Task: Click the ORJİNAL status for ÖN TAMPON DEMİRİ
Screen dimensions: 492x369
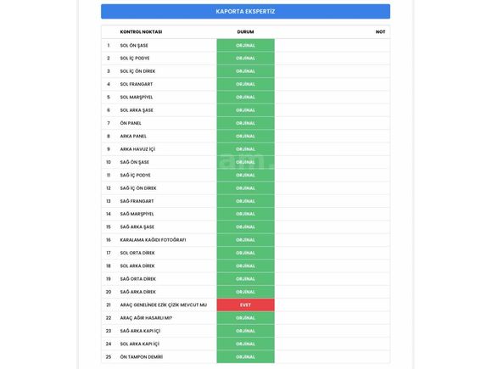Action: pos(245,357)
